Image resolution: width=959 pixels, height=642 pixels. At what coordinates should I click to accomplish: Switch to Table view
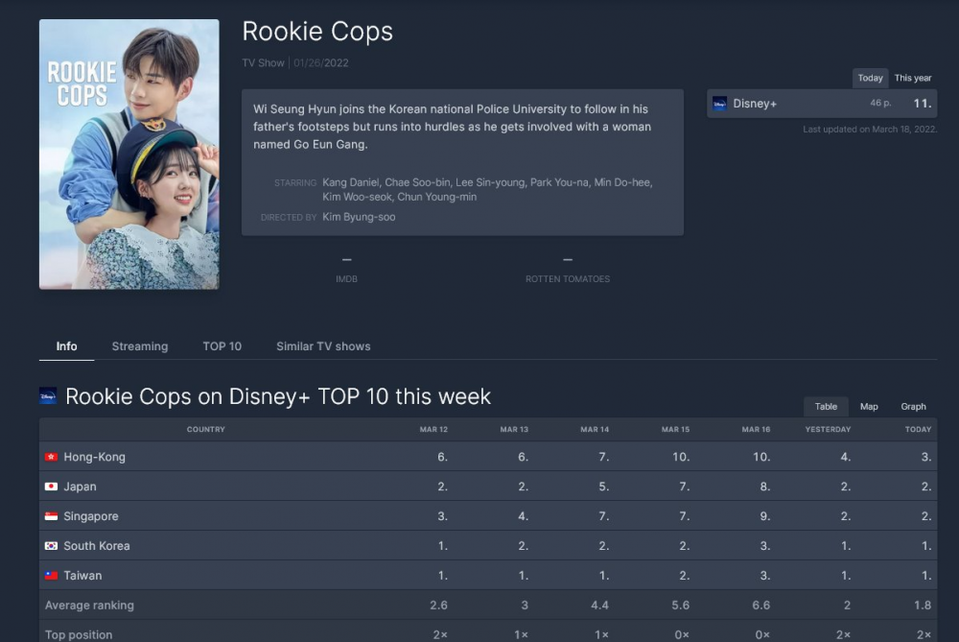click(x=826, y=406)
